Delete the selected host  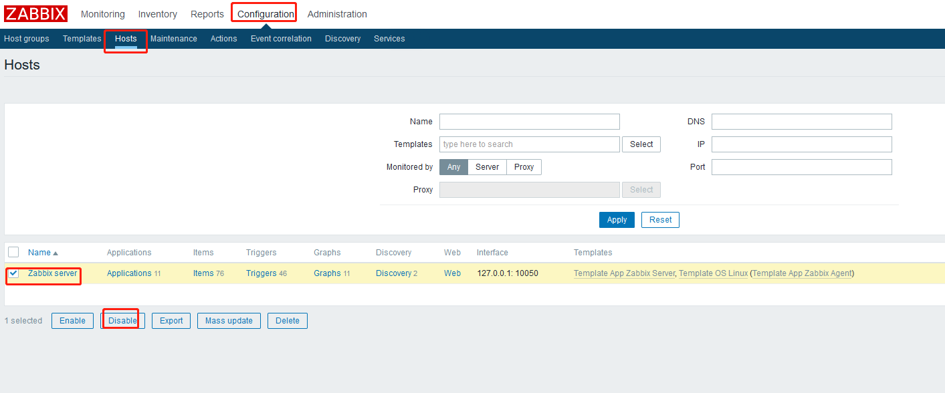pyautogui.click(x=288, y=321)
